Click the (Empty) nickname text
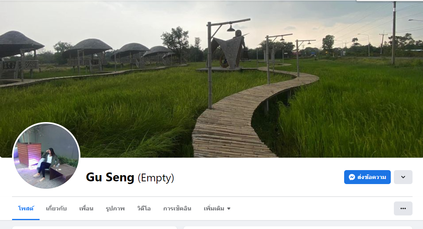Viewport: 423px width, 229px height. click(x=156, y=178)
